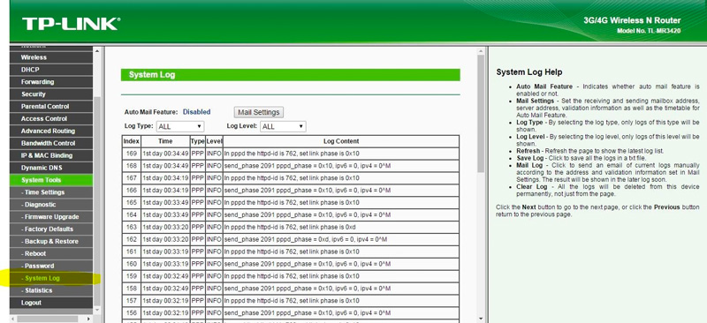The width and height of the screenshot is (707, 323).
Task: Click the INFO level cell in row 159
Action: 214,276
